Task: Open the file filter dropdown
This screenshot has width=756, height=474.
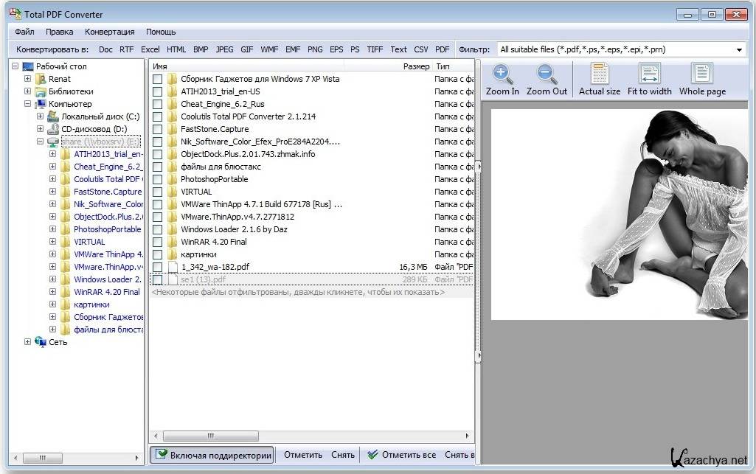Action: (x=739, y=50)
